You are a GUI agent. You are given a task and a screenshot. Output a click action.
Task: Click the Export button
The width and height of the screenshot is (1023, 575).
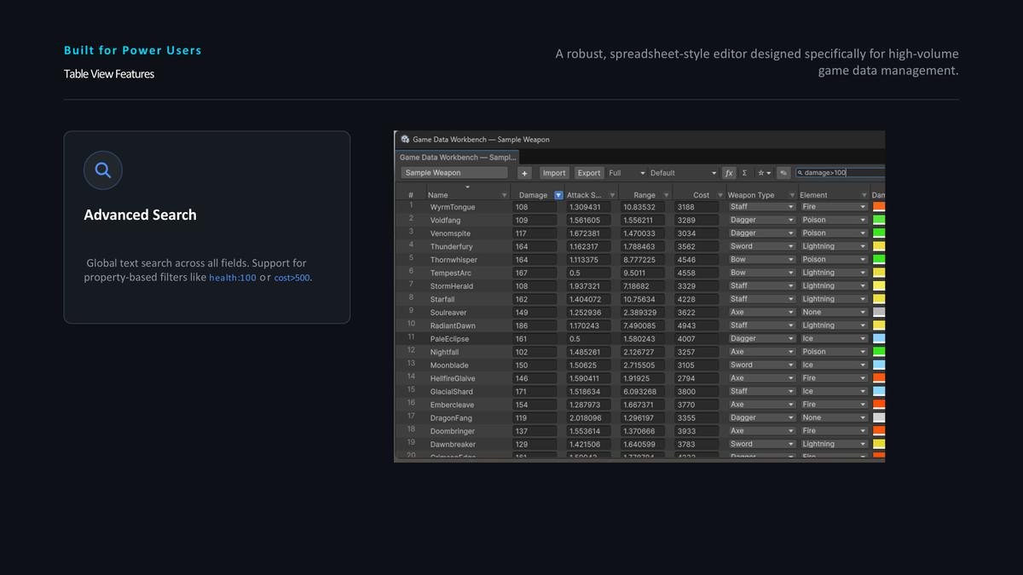tap(589, 173)
